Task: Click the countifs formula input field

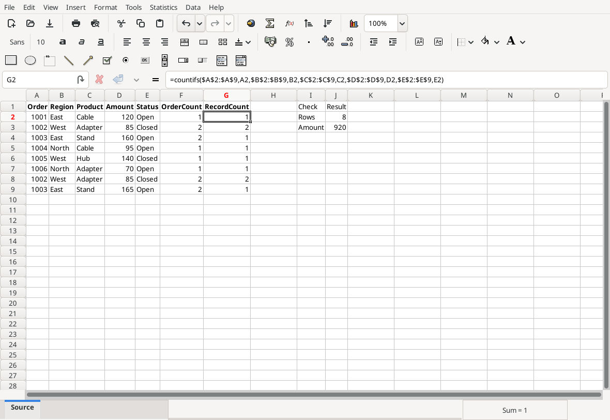Action: [386, 80]
